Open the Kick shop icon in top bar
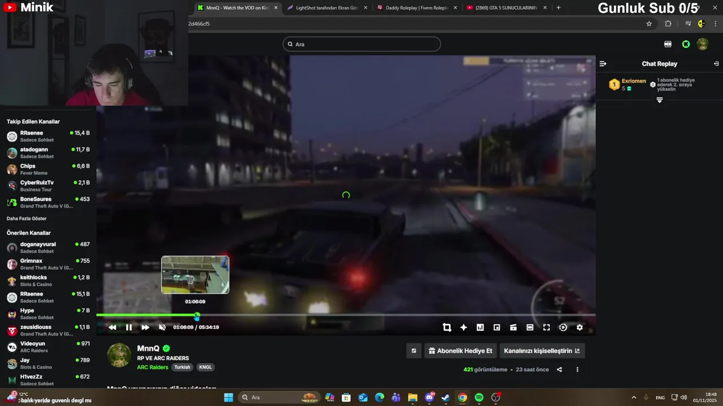Image resolution: width=723 pixels, height=406 pixels. pos(668,44)
